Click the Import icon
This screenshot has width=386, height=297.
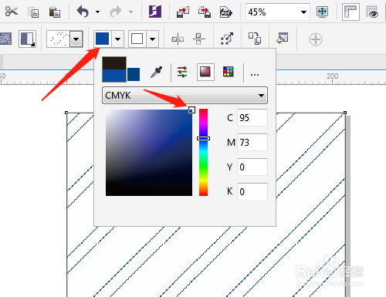pos(183,12)
